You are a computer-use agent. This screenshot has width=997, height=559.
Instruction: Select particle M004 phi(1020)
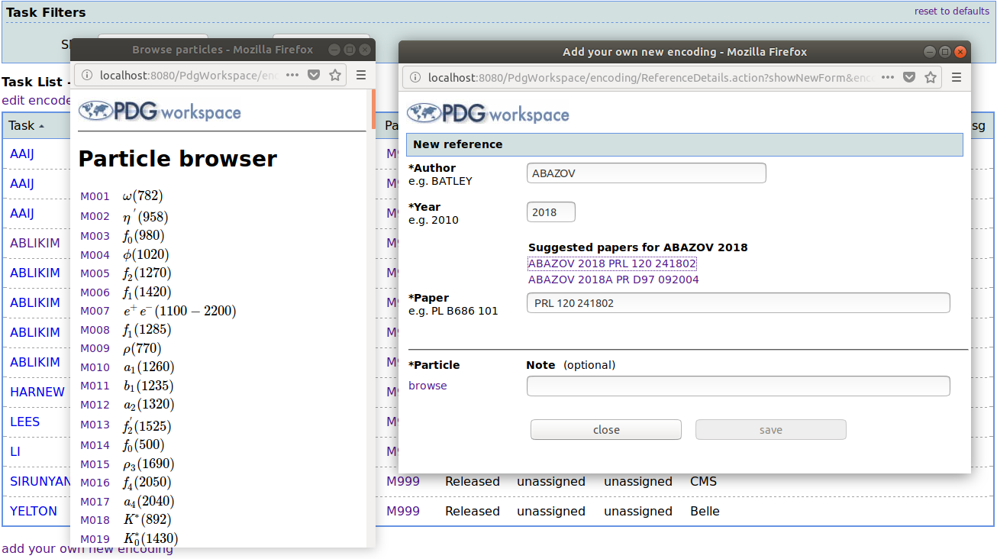point(95,255)
